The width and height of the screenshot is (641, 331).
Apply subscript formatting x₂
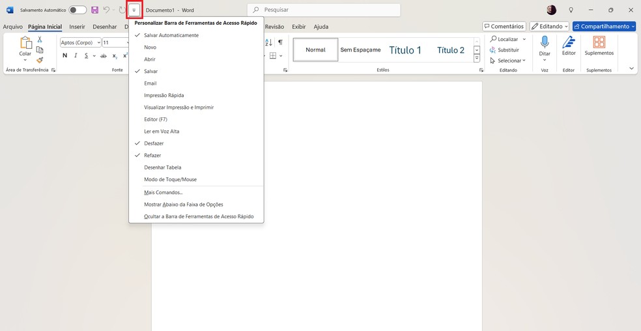pyautogui.click(x=115, y=55)
